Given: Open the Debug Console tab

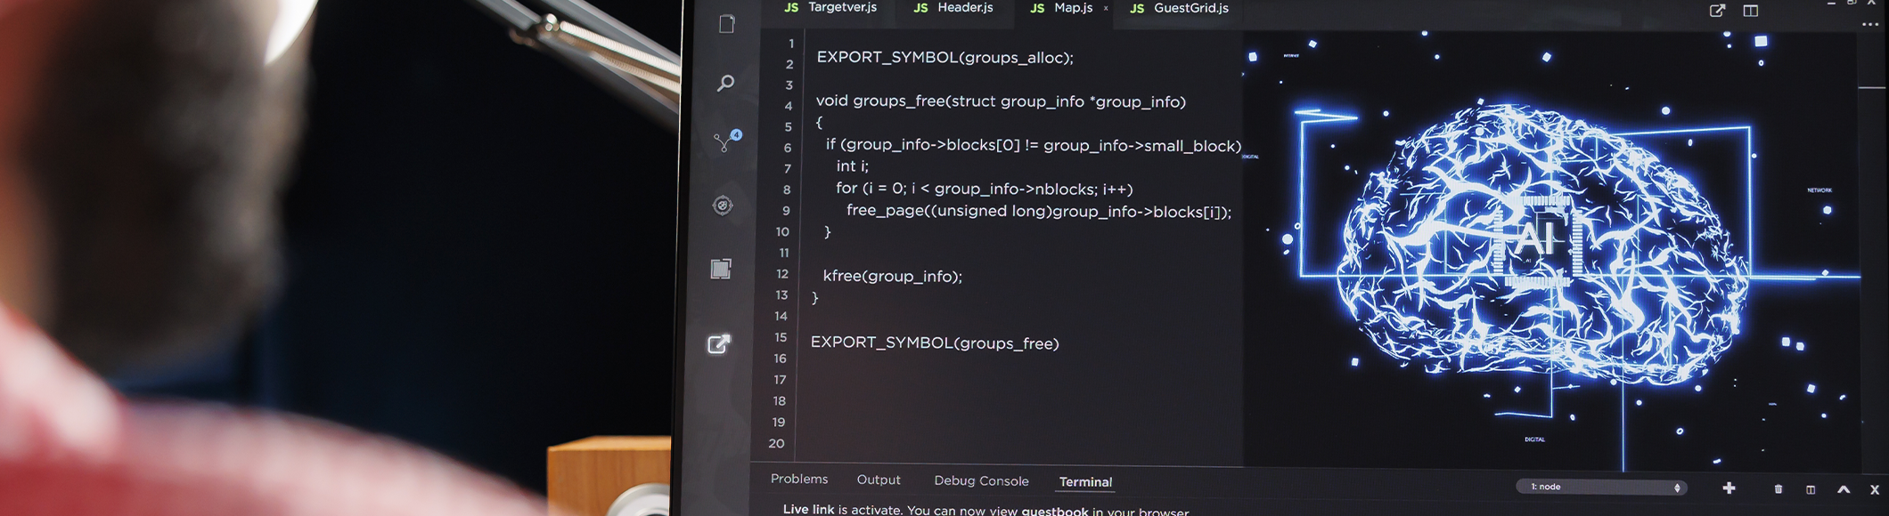Looking at the screenshot, I should 981,480.
